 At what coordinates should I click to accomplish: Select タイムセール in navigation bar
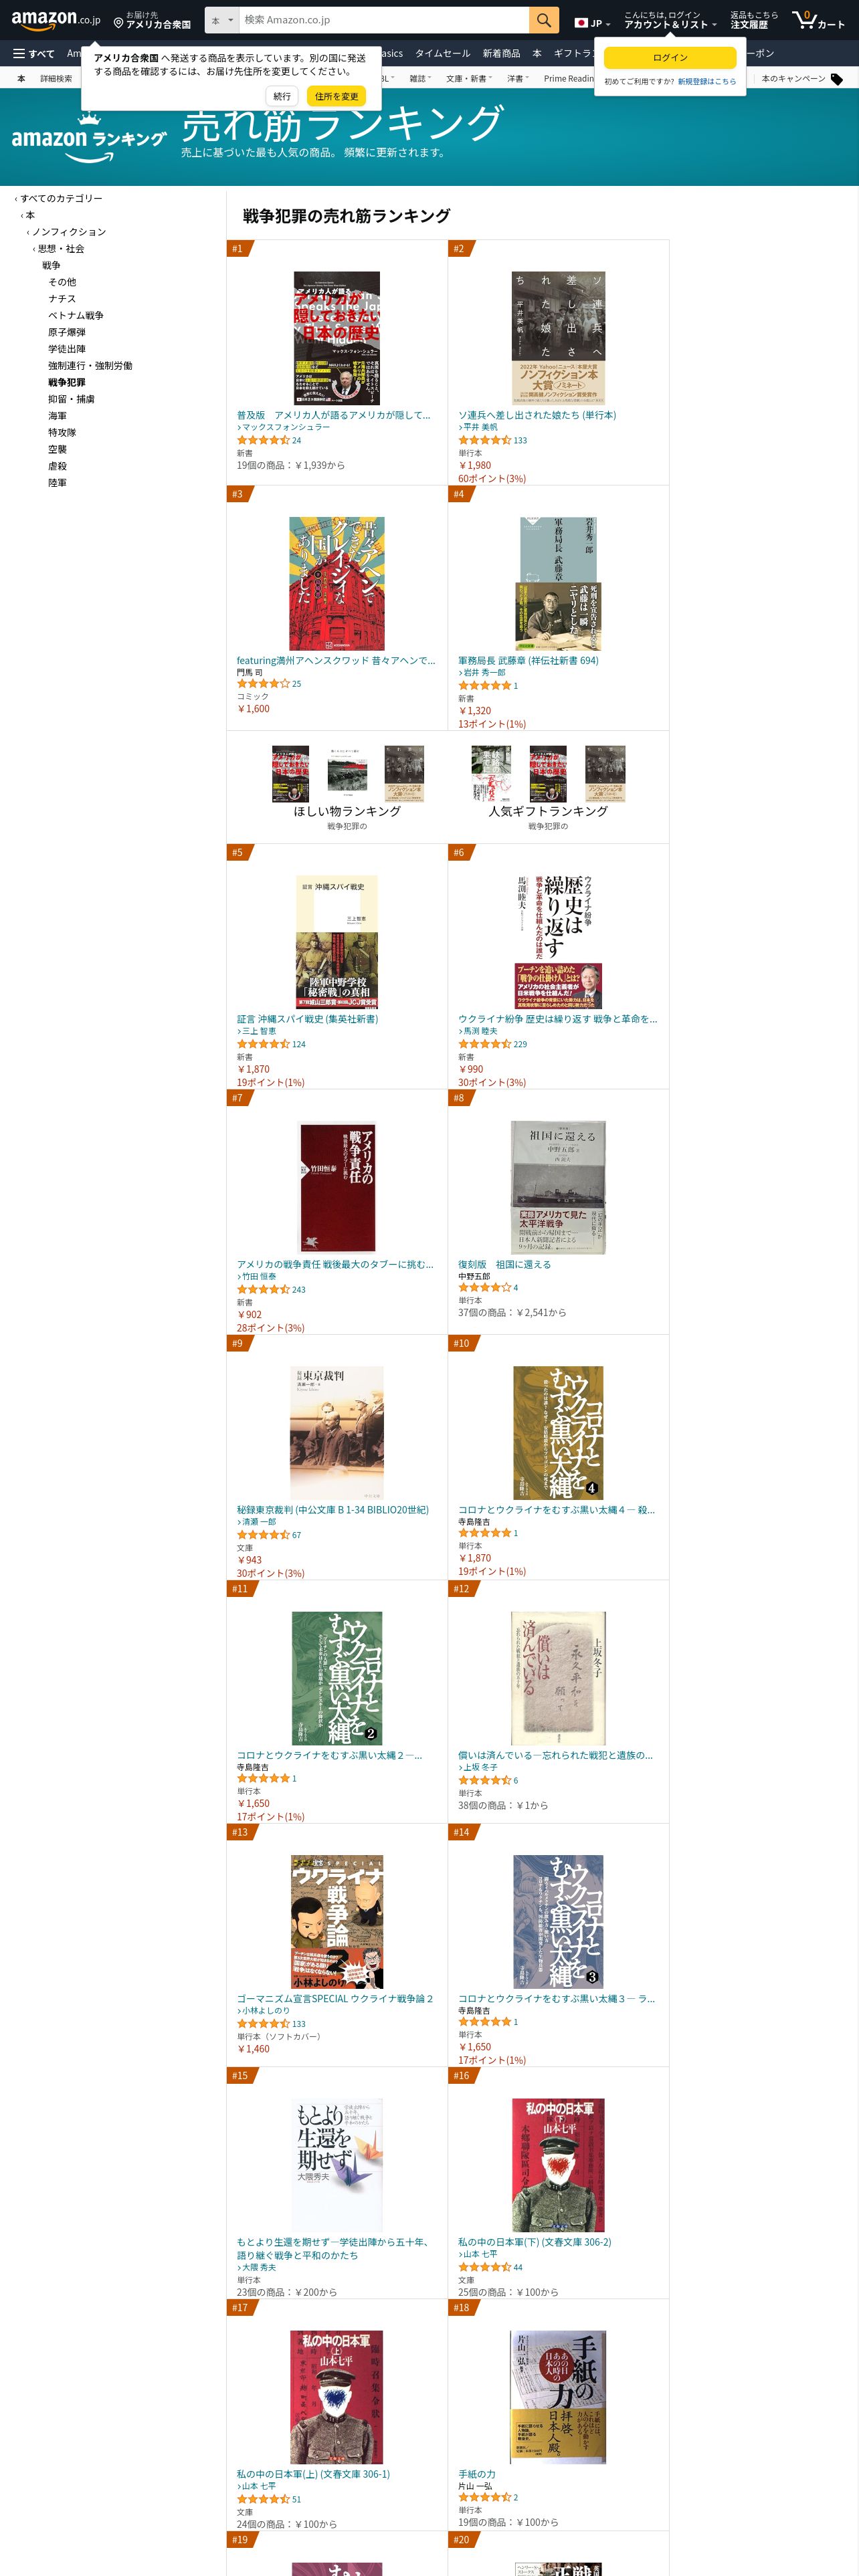coord(442,54)
